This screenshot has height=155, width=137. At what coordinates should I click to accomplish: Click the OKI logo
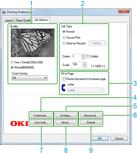(x=19, y=123)
